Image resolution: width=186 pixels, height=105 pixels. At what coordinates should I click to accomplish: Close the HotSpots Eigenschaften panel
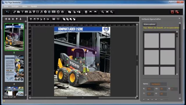point(179,18)
